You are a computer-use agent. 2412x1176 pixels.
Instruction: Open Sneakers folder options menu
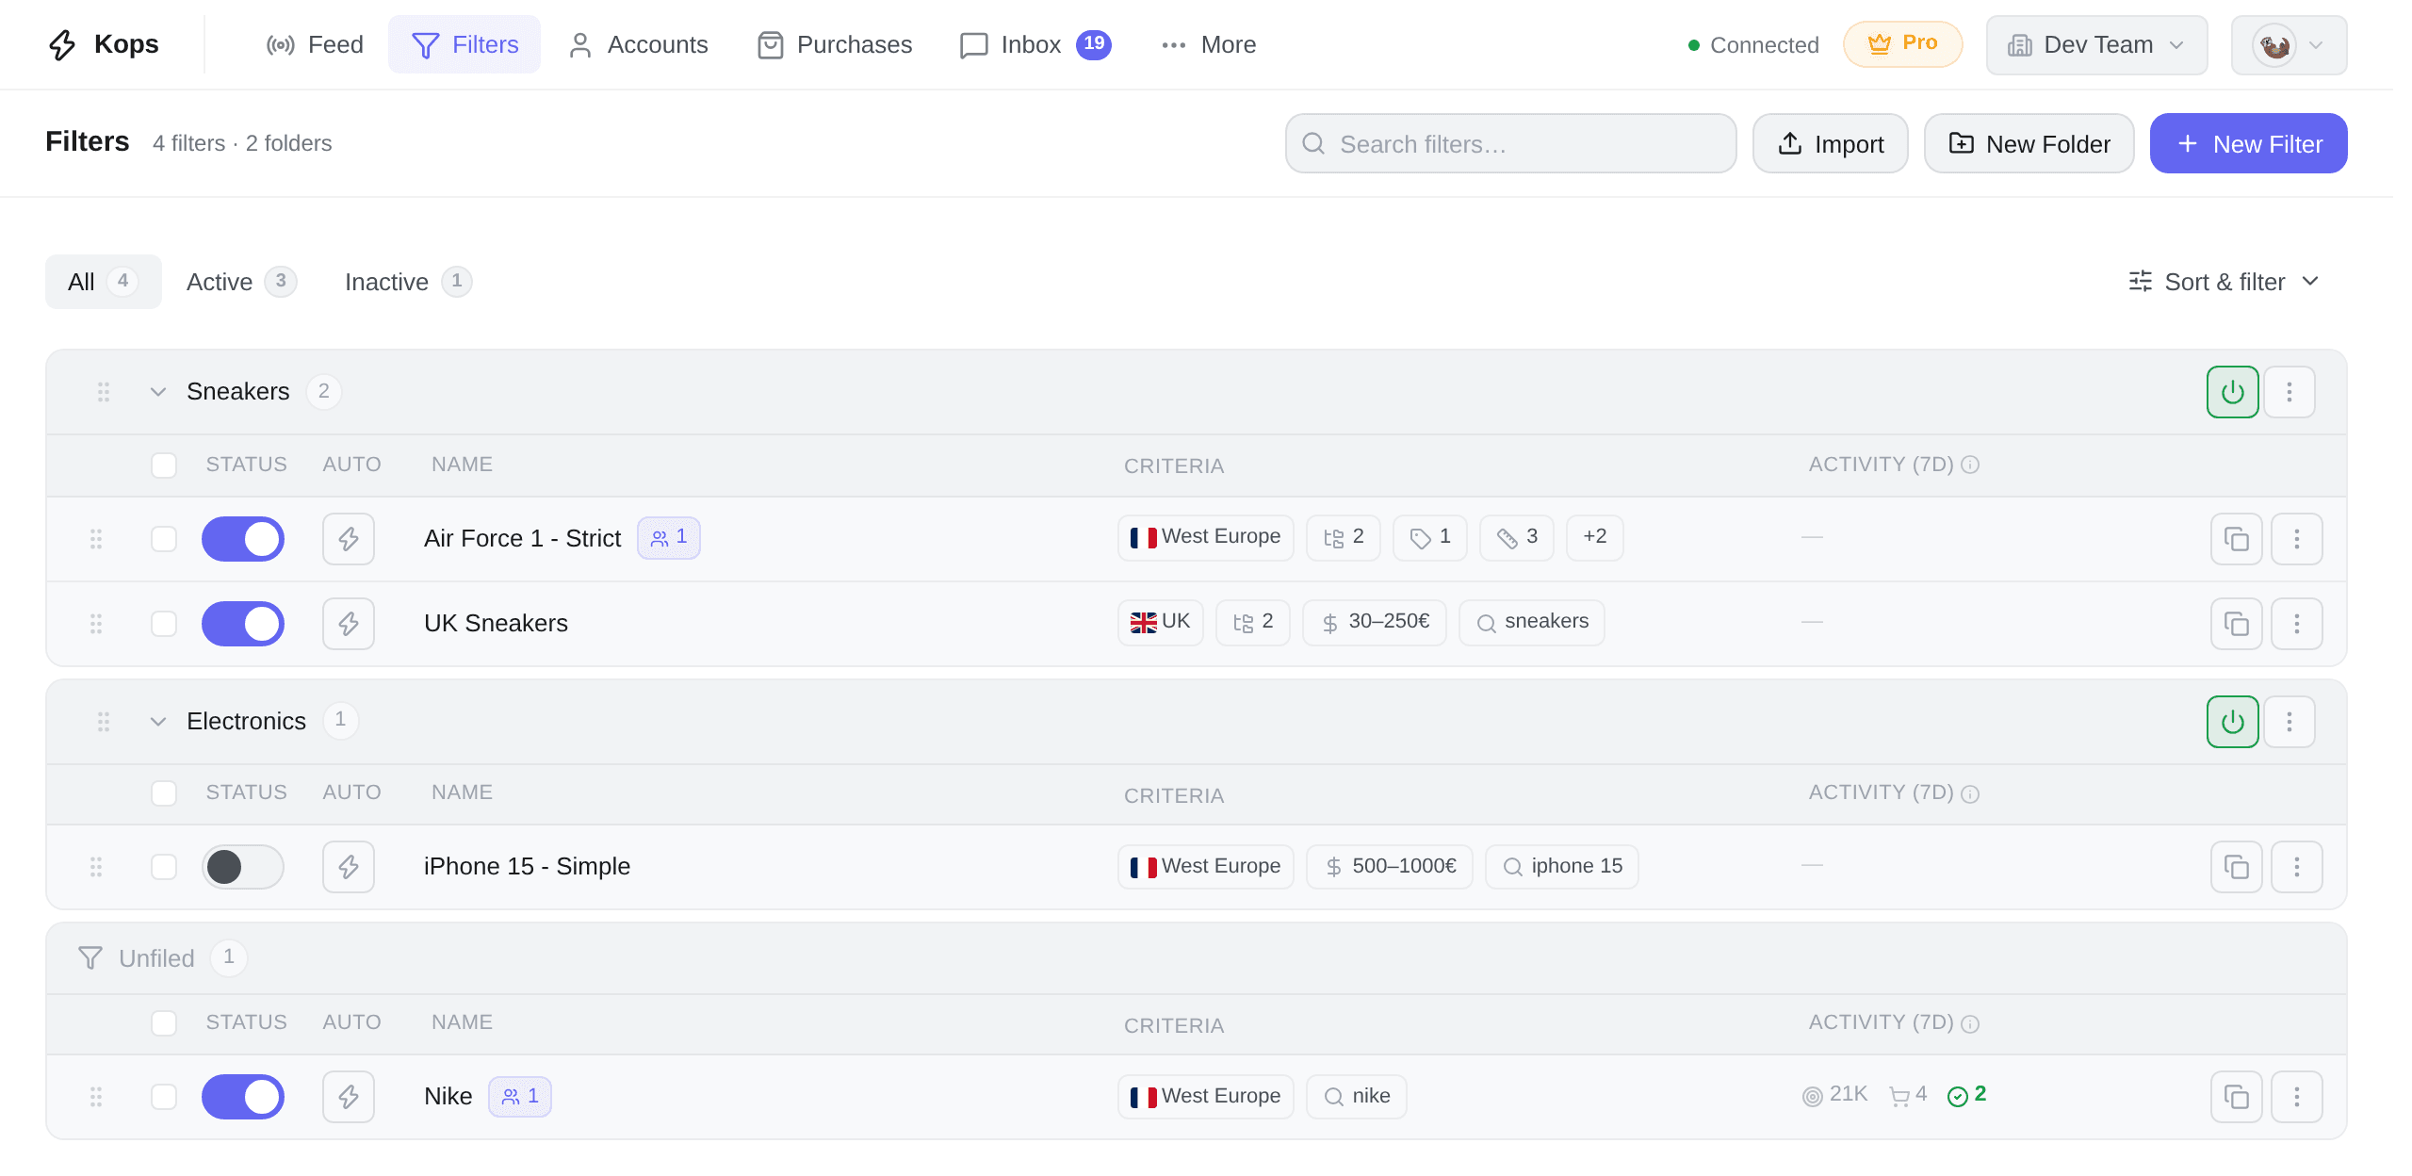[x=2290, y=392]
